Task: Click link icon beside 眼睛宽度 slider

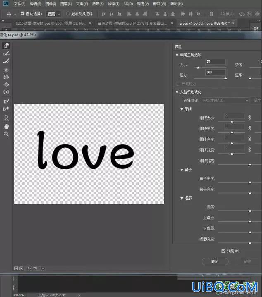Action: 250,139
